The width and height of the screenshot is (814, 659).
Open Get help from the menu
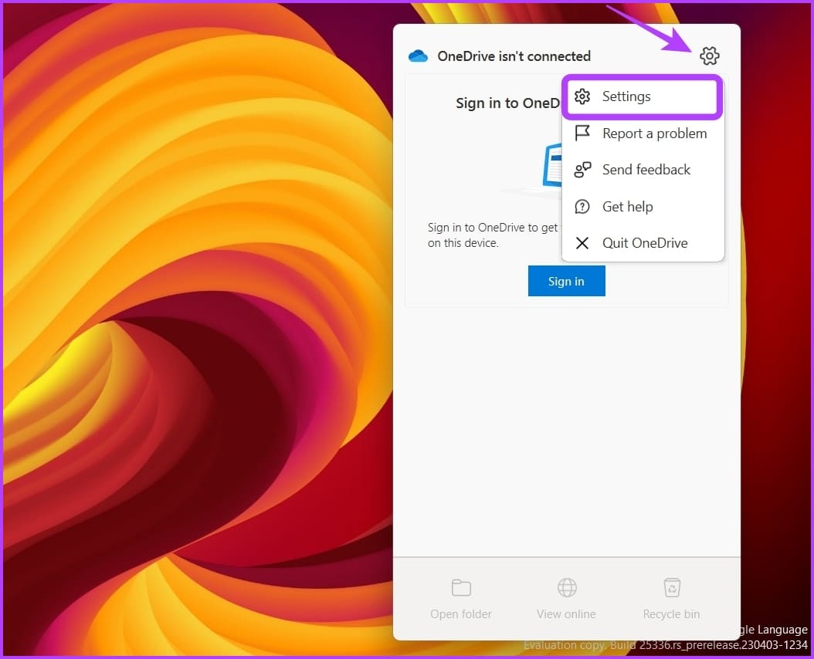[x=643, y=207]
